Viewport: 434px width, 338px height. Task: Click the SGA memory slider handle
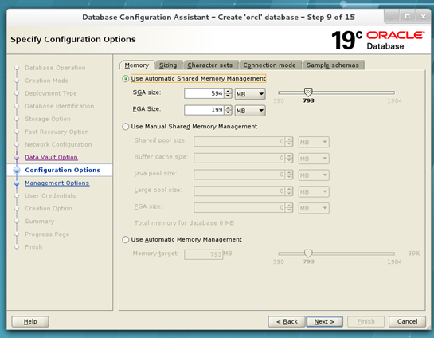308,92
